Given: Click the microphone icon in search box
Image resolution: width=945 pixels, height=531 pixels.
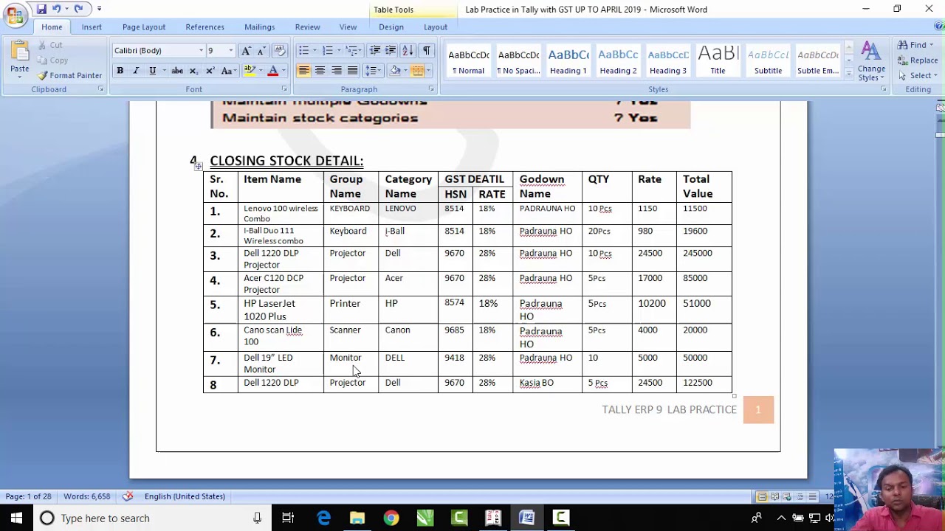Looking at the screenshot, I should tap(257, 518).
